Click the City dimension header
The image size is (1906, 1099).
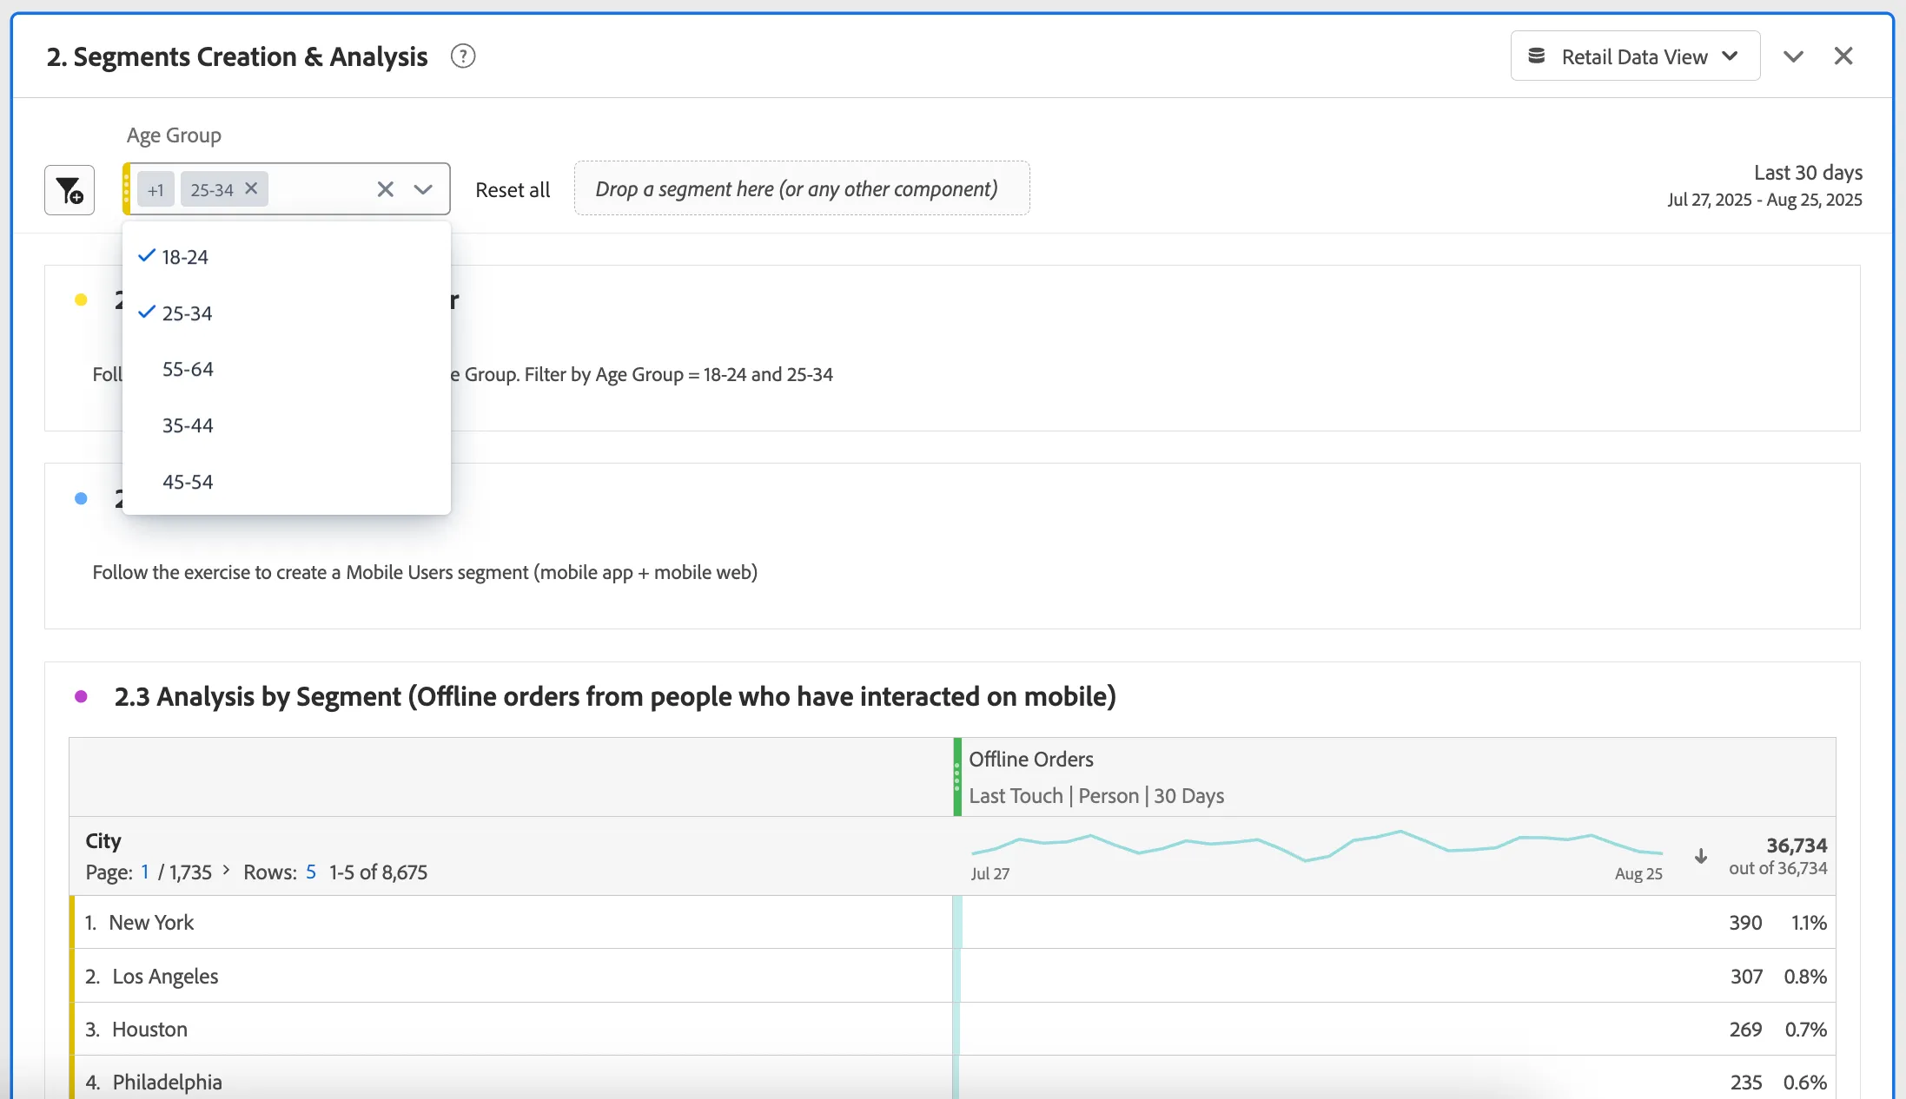(103, 840)
